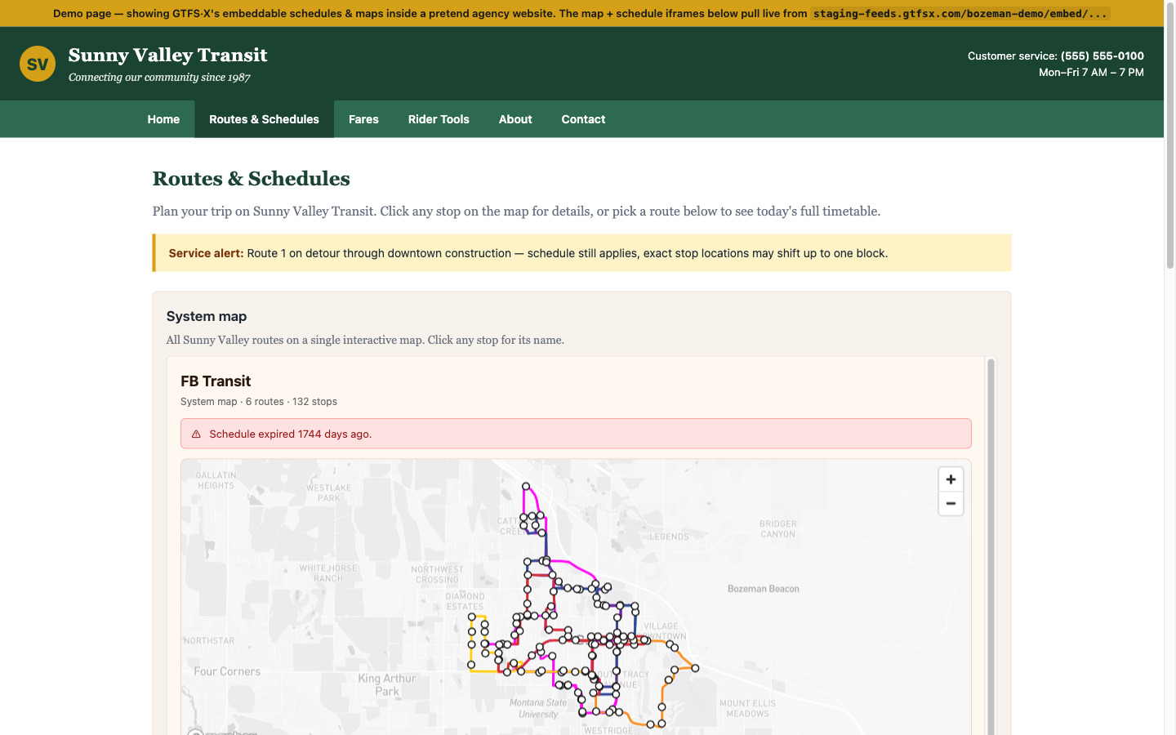Click the Bridger Canyon map label
Image resolution: width=1176 pixels, height=735 pixels.
pos(777,529)
